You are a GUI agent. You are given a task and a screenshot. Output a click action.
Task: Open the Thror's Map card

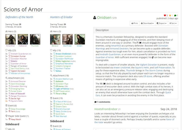coord(61,94)
